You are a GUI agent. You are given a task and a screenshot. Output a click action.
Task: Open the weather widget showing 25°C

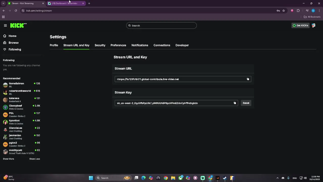click(x=9, y=178)
